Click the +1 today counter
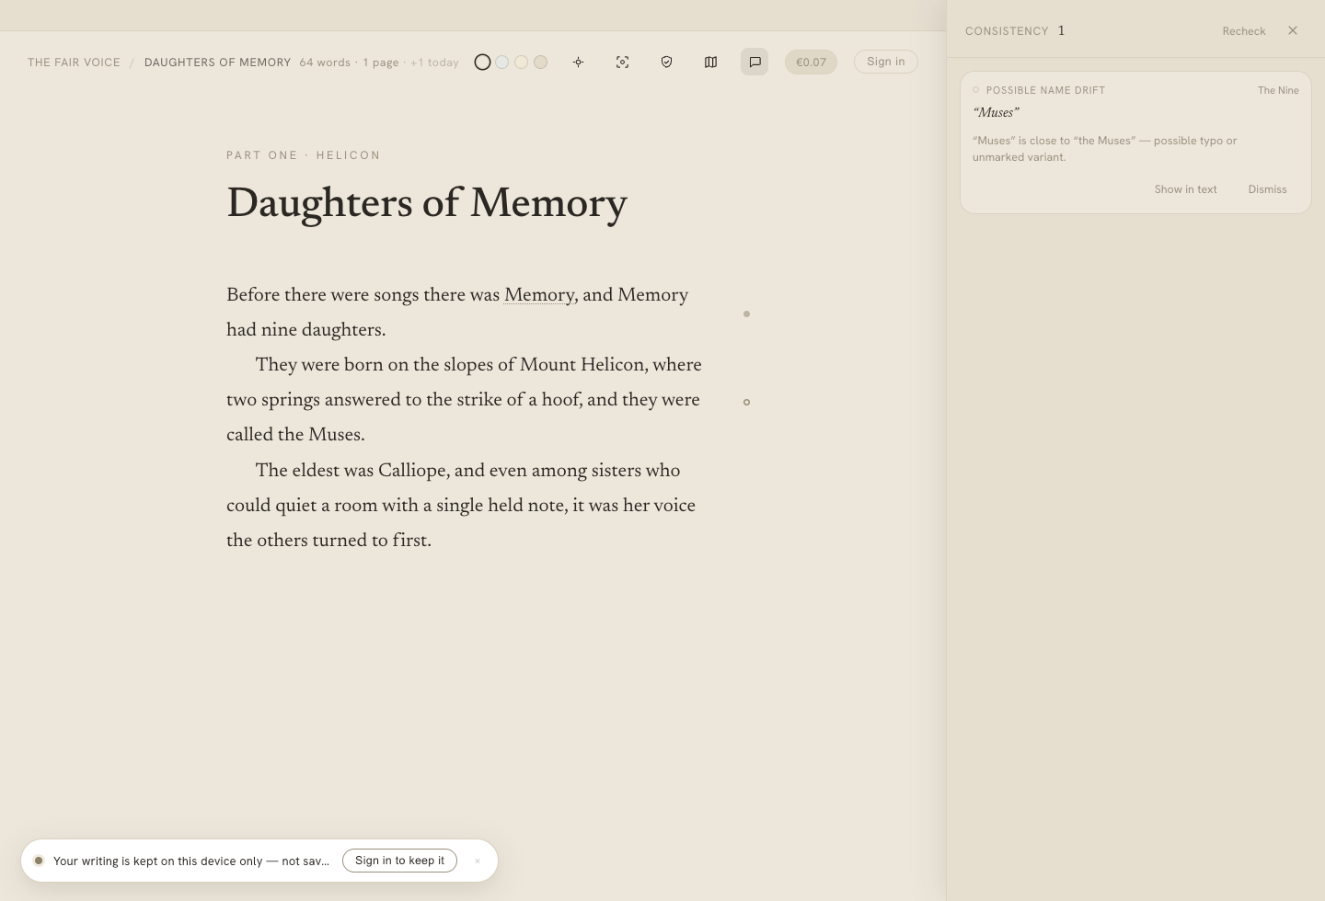Viewport: 1325px width, 901px height. [434, 63]
